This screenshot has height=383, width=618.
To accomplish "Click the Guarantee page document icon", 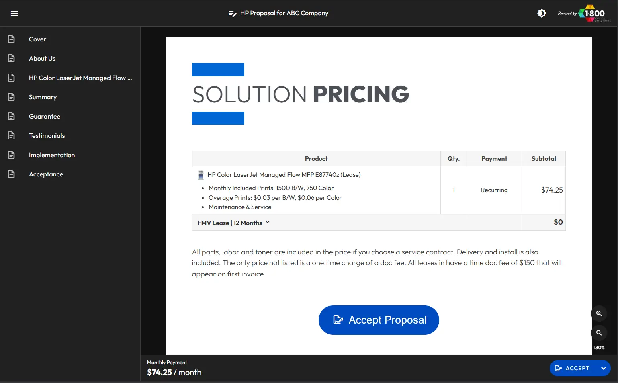I will click(x=11, y=116).
